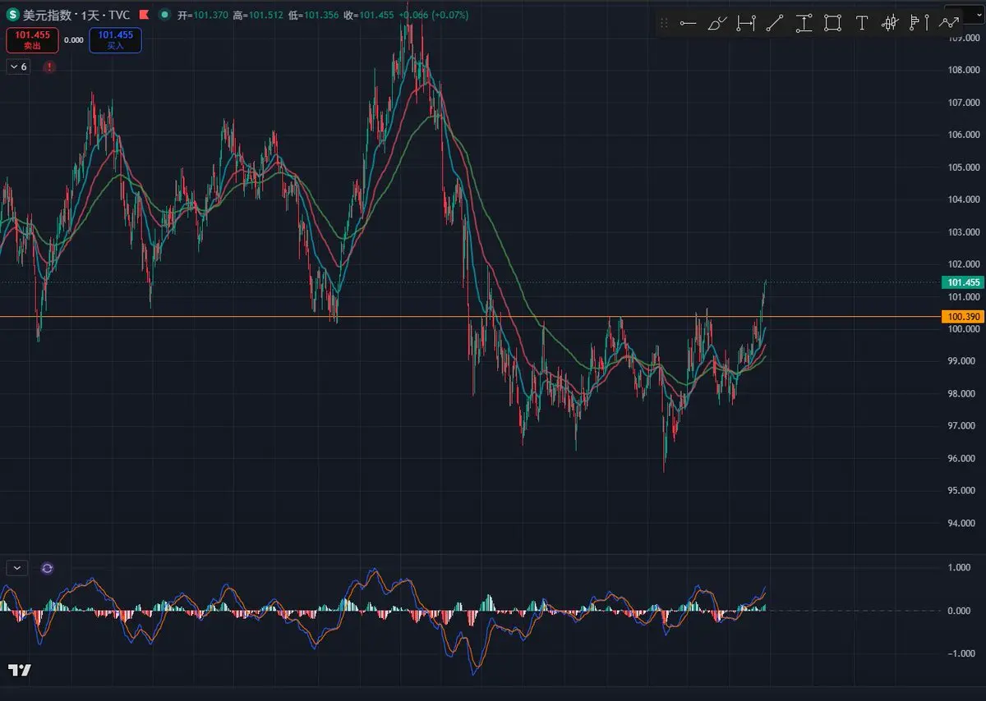Collapse the MACD indicator pane legend
The image size is (986, 701).
click(17, 567)
